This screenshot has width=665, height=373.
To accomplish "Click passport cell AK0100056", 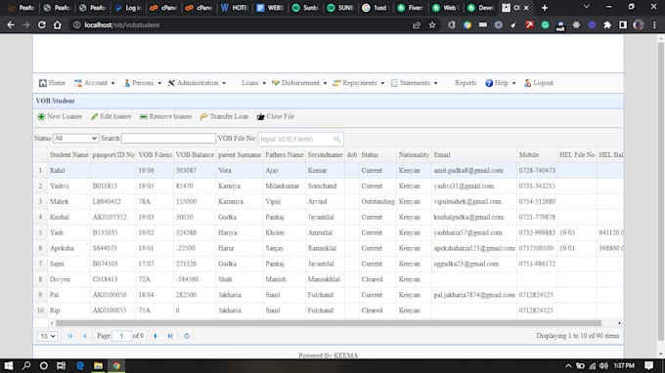I will (113, 295).
